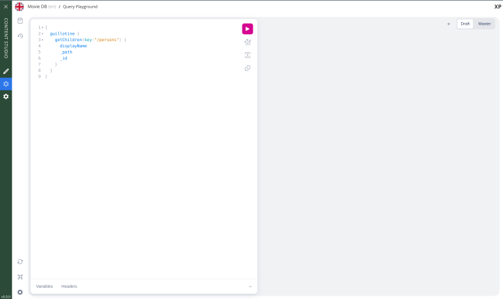Click the re-fetch schema icon
Viewport: 503px width, 299px height.
[20, 262]
